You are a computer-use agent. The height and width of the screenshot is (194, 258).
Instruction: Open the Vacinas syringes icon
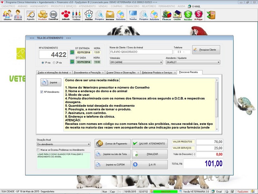pos(76,15)
